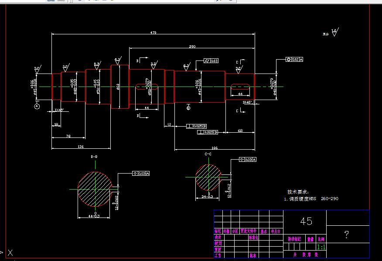This screenshot has height=261, width=382.
Task: Select the runout 0.02 A tolerance frame
Action: (294, 60)
